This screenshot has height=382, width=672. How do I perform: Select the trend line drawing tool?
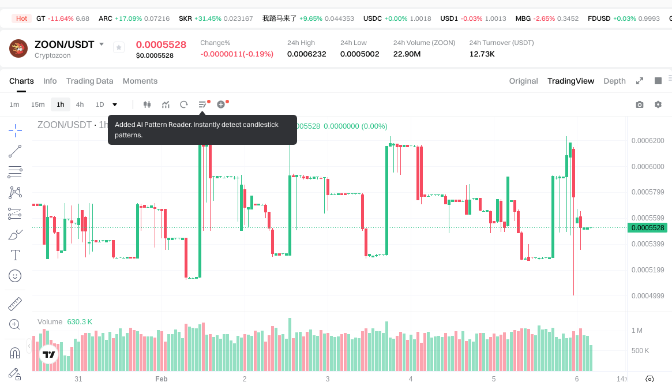[15, 151]
